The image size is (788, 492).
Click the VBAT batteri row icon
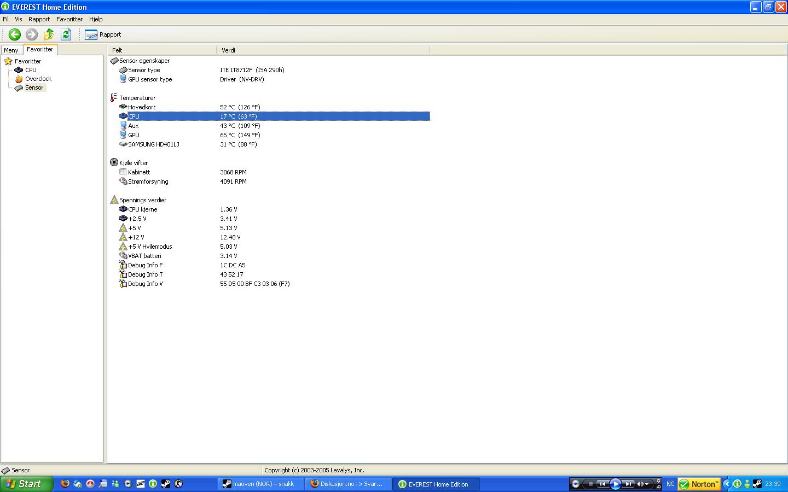[x=123, y=256]
